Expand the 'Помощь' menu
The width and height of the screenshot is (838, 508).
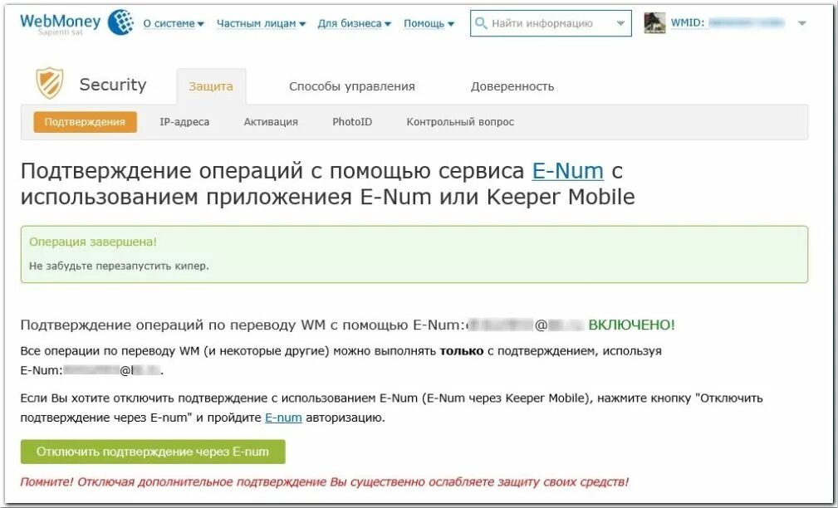point(429,23)
